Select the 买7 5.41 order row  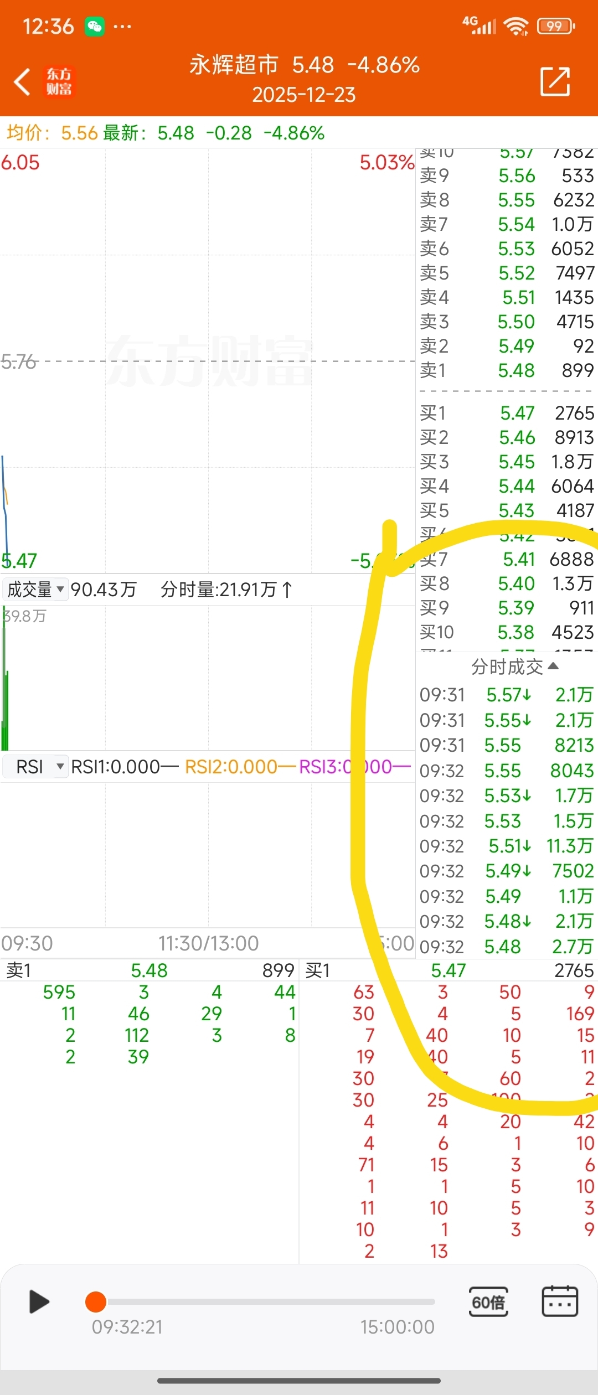coord(507,559)
